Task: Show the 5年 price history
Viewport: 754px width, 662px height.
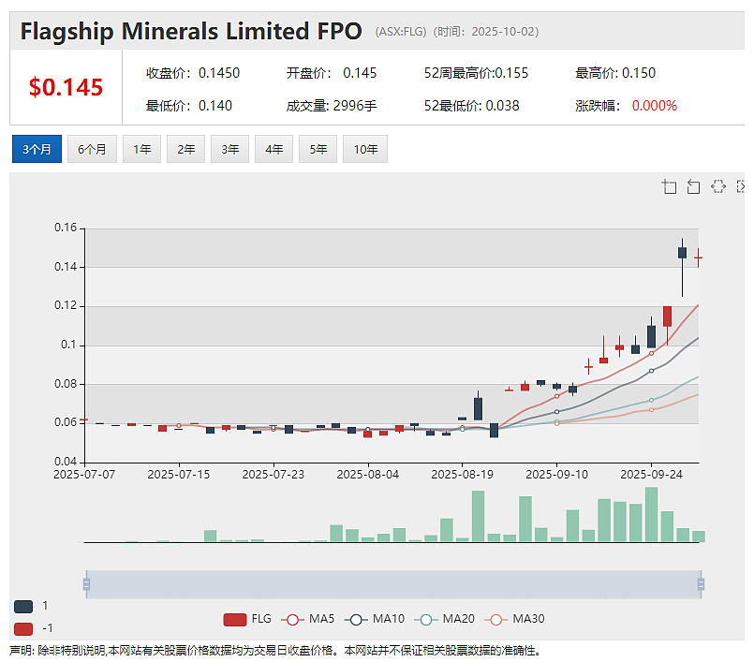Action: tap(318, 149)
